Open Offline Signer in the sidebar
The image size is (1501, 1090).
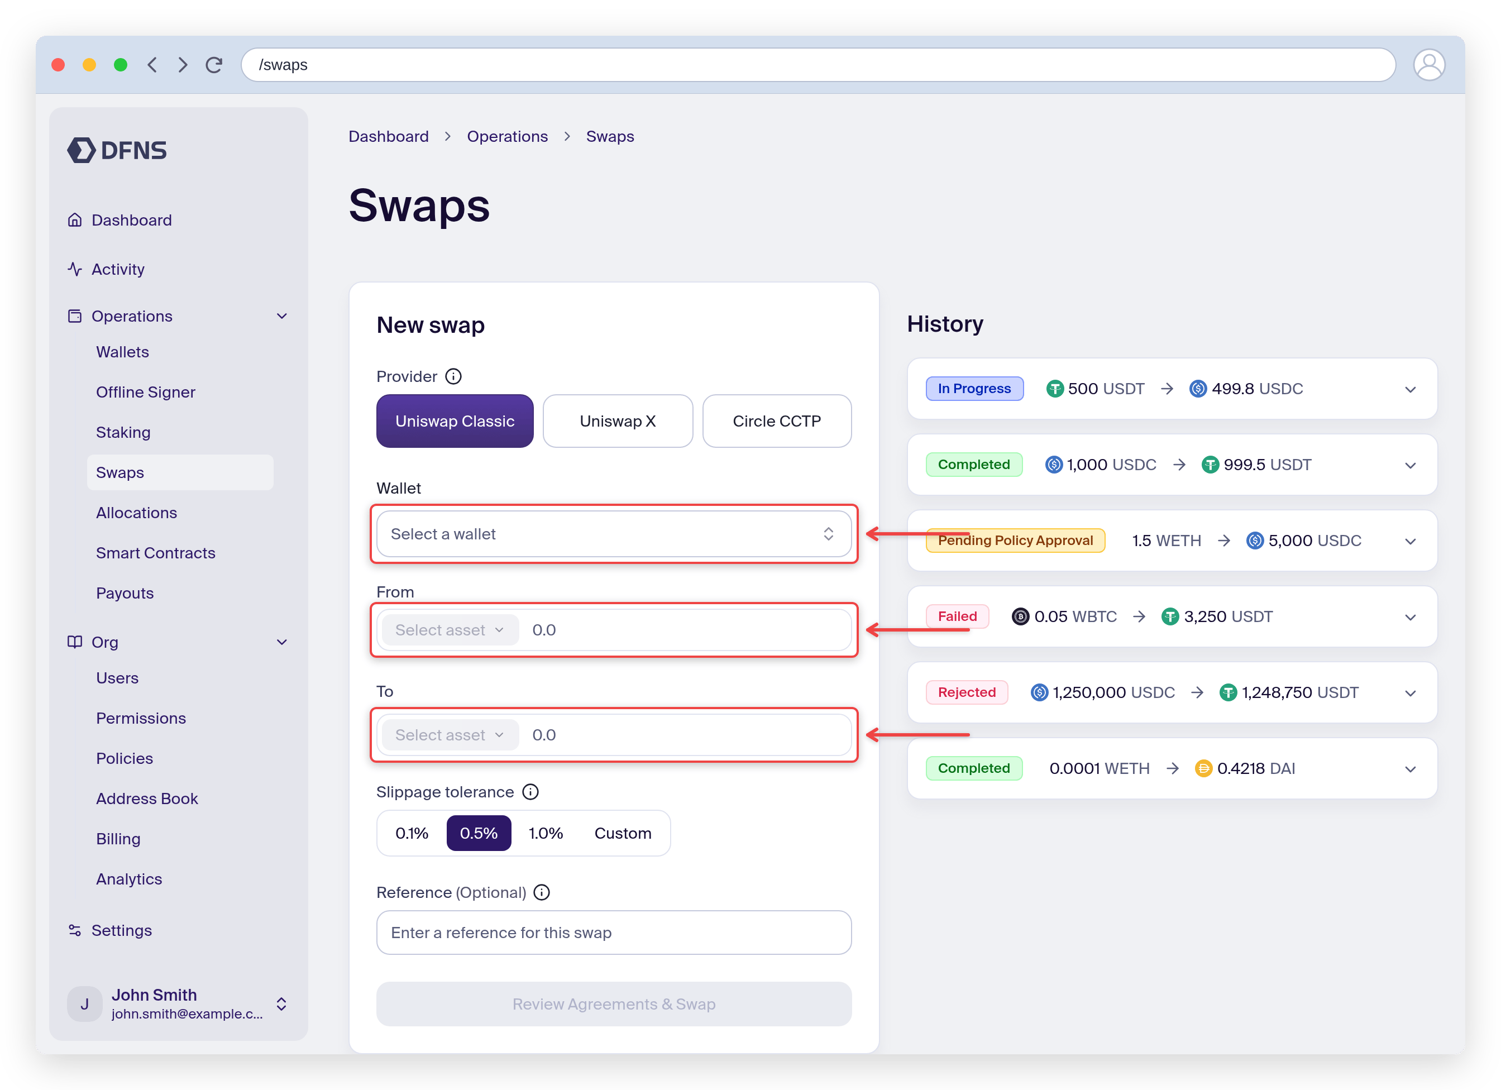point(146,393)
